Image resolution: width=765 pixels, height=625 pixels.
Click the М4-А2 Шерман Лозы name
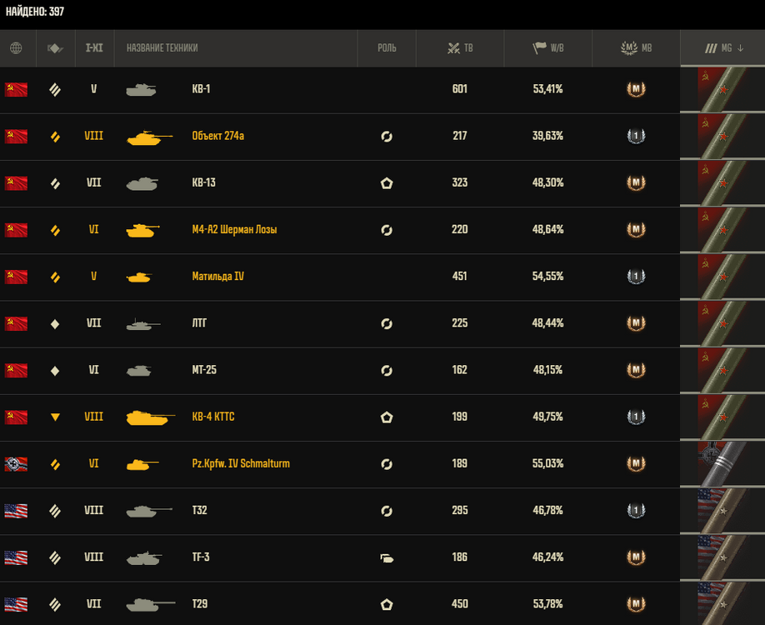point(235,230)
